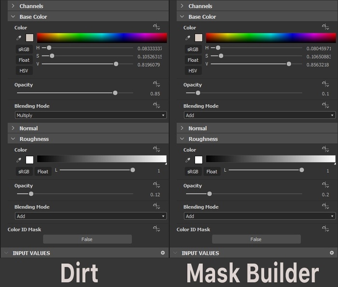
Task: Click Float button in Dirt Roughness section
Action: tap(43, 171)
